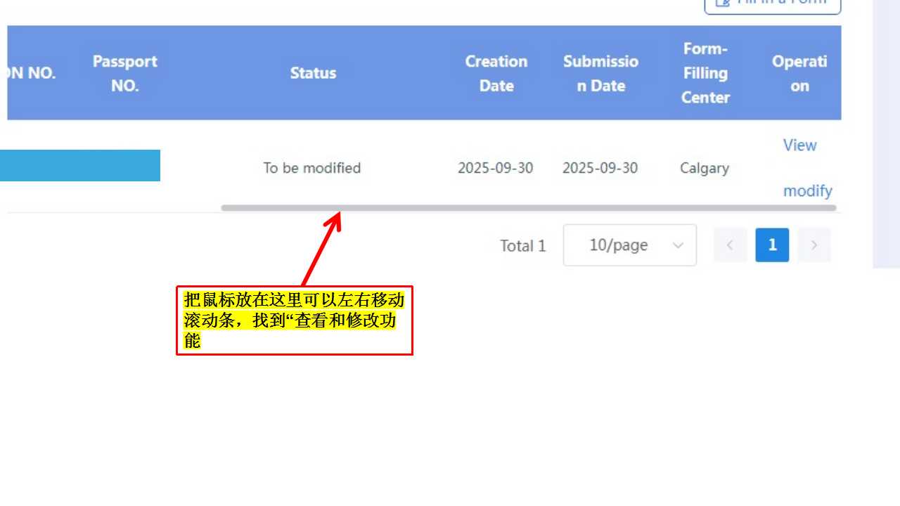Select the "To be modified" status cell
The image size is (900, 506).
(x=311, y=168)
